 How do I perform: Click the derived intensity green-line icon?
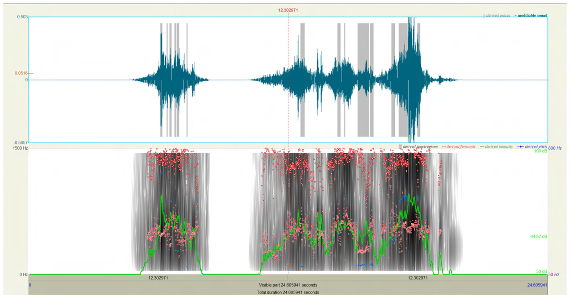[x=482, y=146]
